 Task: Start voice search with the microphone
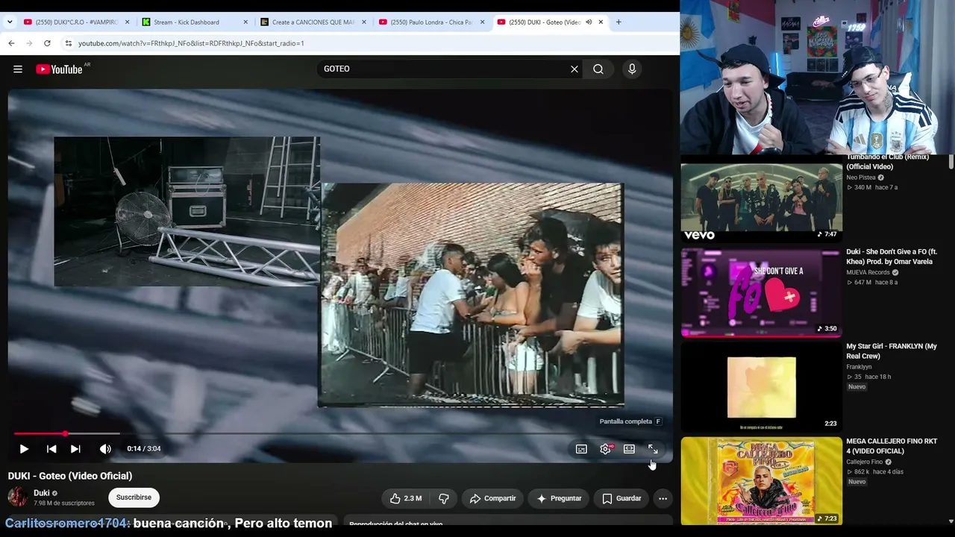[632, 69]
